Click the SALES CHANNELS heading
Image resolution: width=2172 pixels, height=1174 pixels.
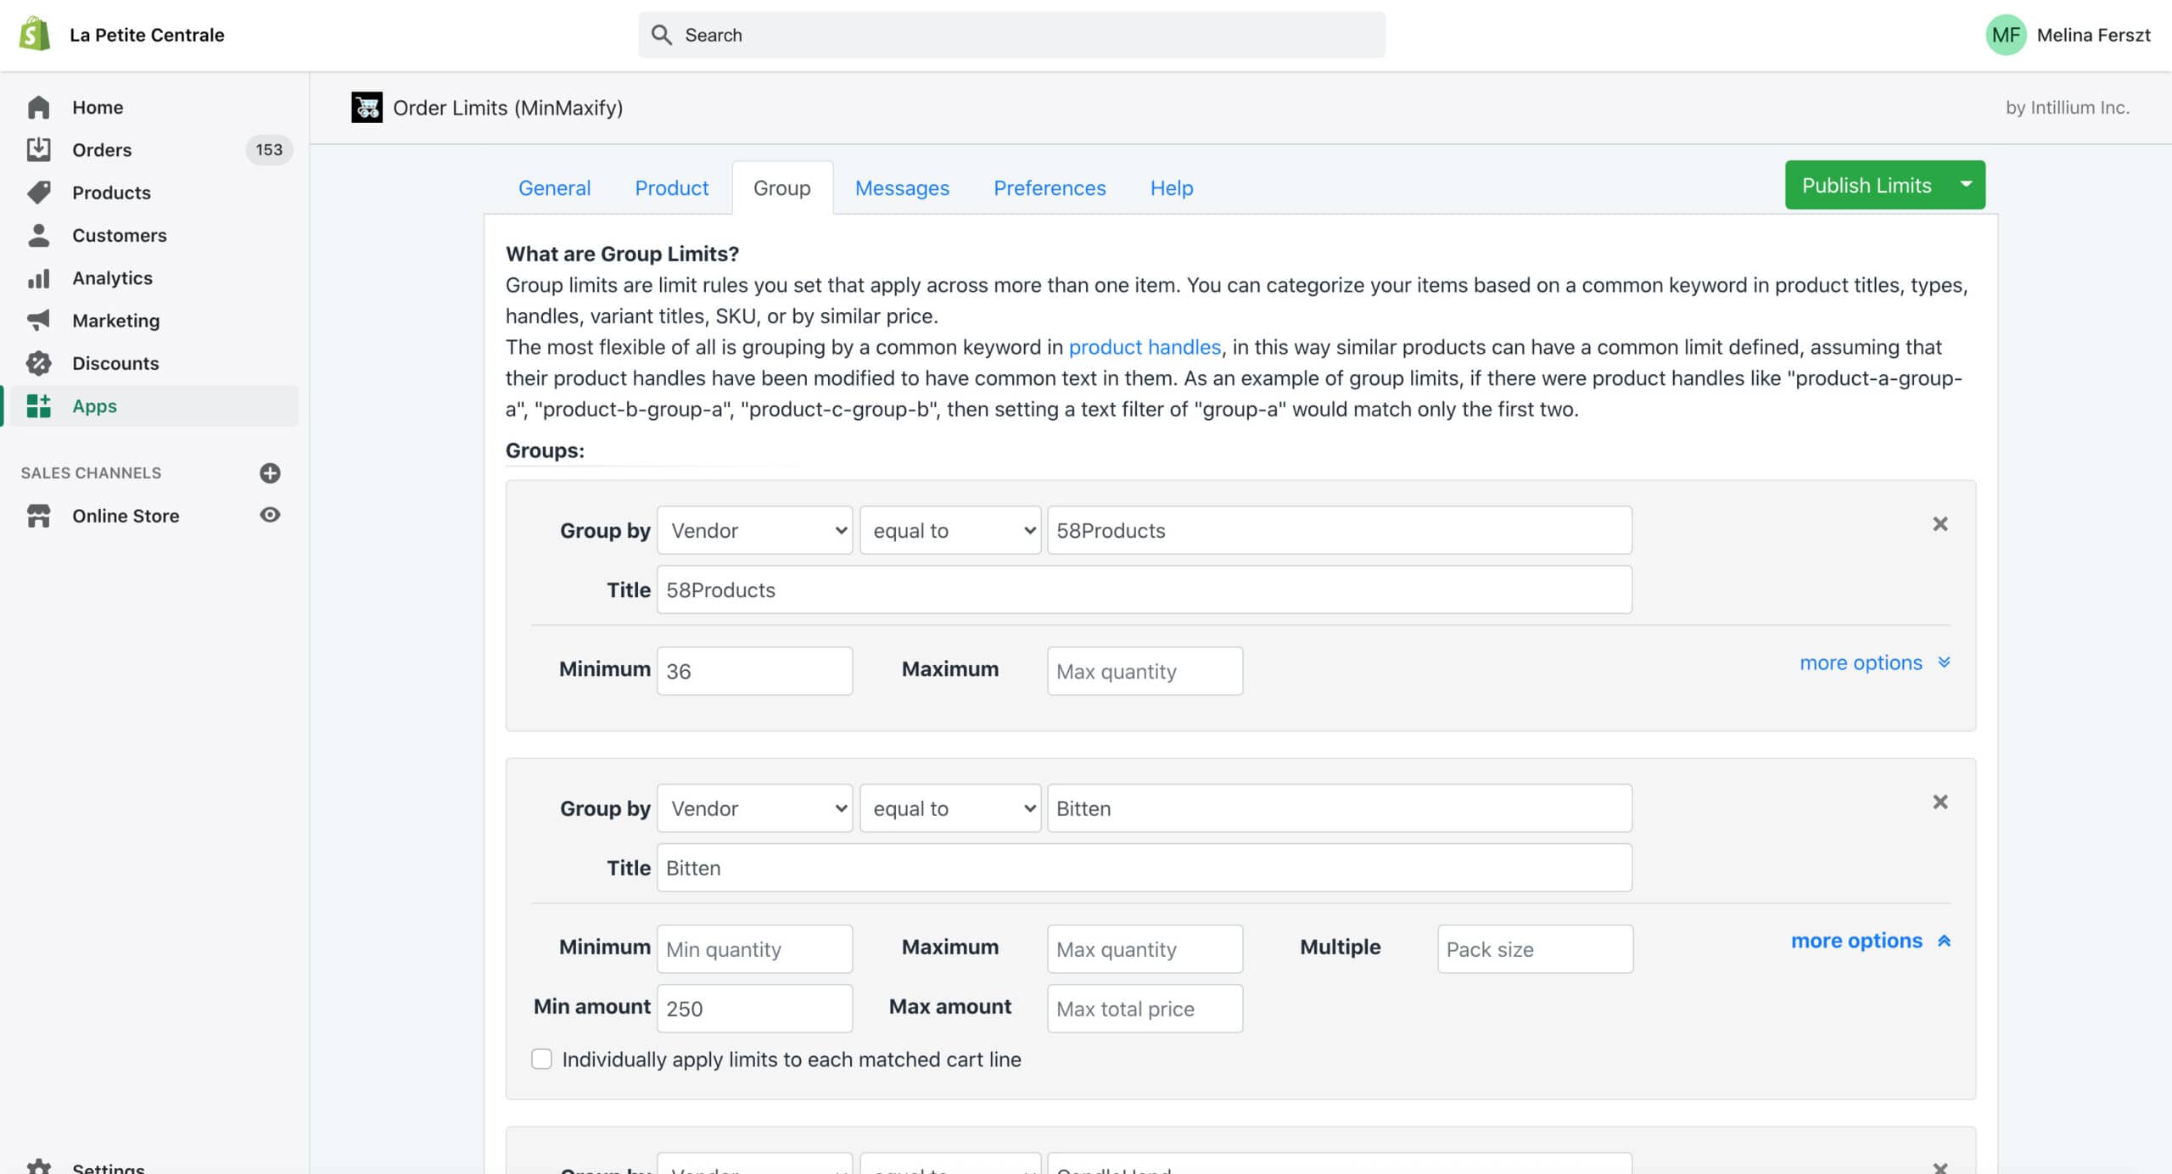91,472
